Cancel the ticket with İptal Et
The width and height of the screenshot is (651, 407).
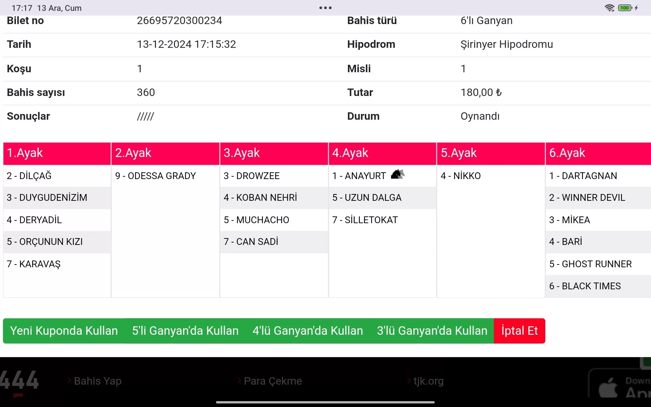click(519, 331)
